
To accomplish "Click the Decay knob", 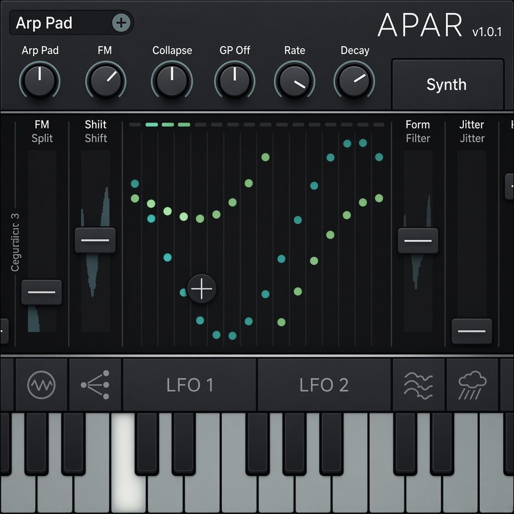I will pos(354,80).
